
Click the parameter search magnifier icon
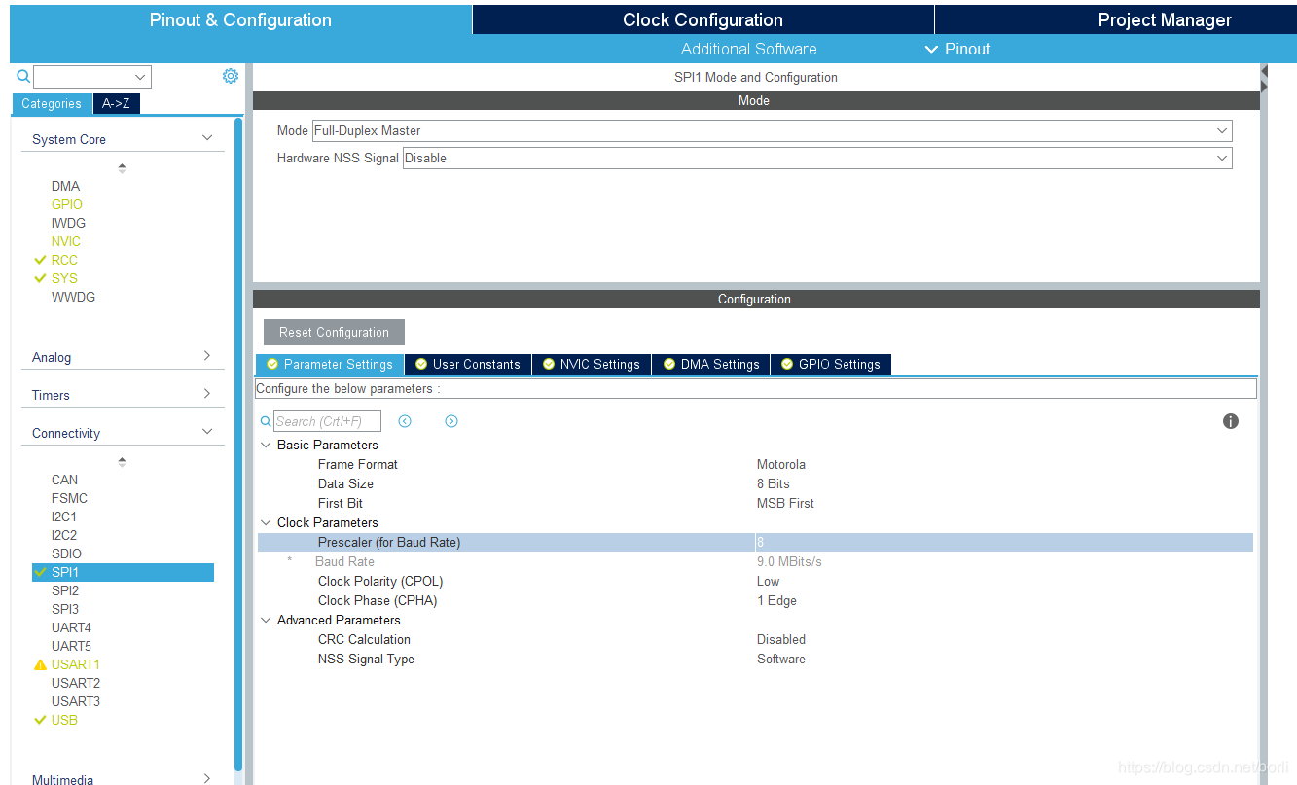[x=266, y=421]
